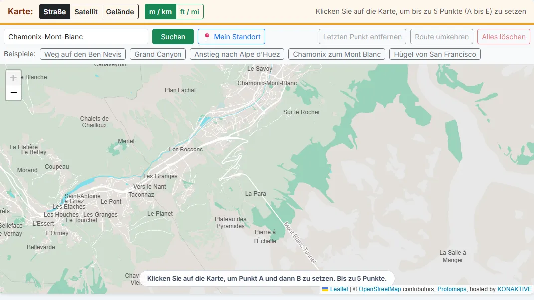Load the Grand Canyon example
Screen dimensions: 534x300
tap(158, 54)
